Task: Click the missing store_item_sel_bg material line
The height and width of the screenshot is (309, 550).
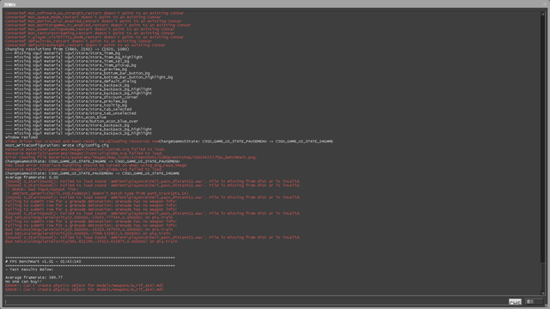Action: coord(67,61)
